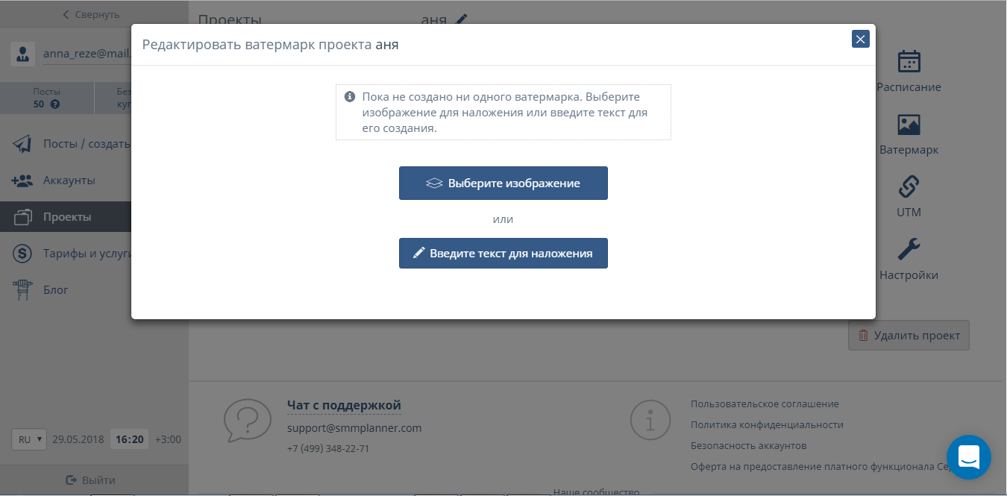Click the support@smmplanner.com email link
The height and width of the screenshot is (496, 1007).
(x=354, y=428)
